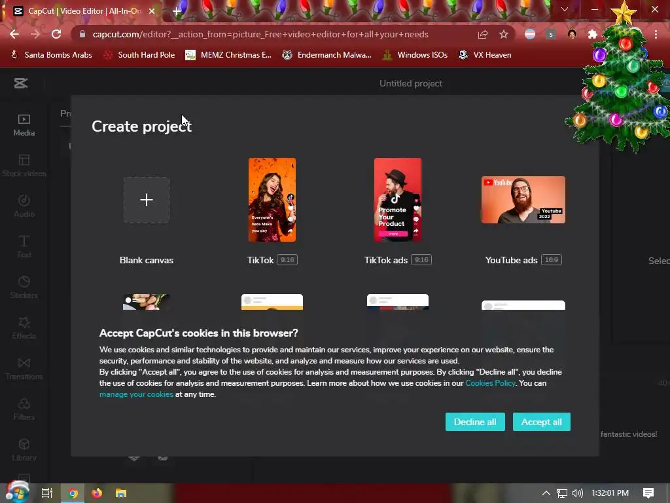
Task: Open the Audio sidebar panel
Action: tap(24, 206)
